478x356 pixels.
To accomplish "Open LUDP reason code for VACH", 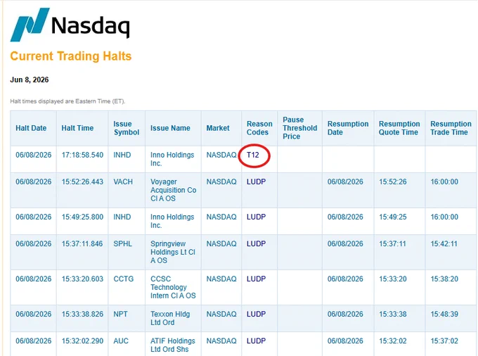I will [x=256, y=182].
